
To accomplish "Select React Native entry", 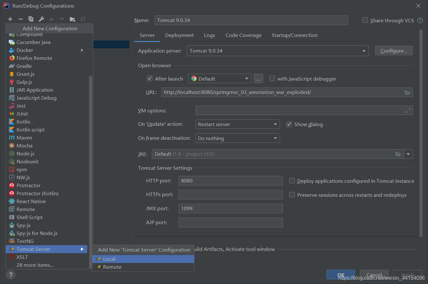I will coord(46,201).
